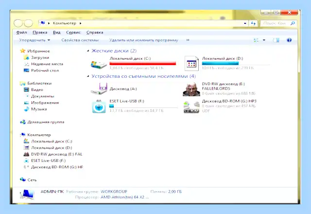Click the refresh arrows icon by address bar

coord(253,23)
